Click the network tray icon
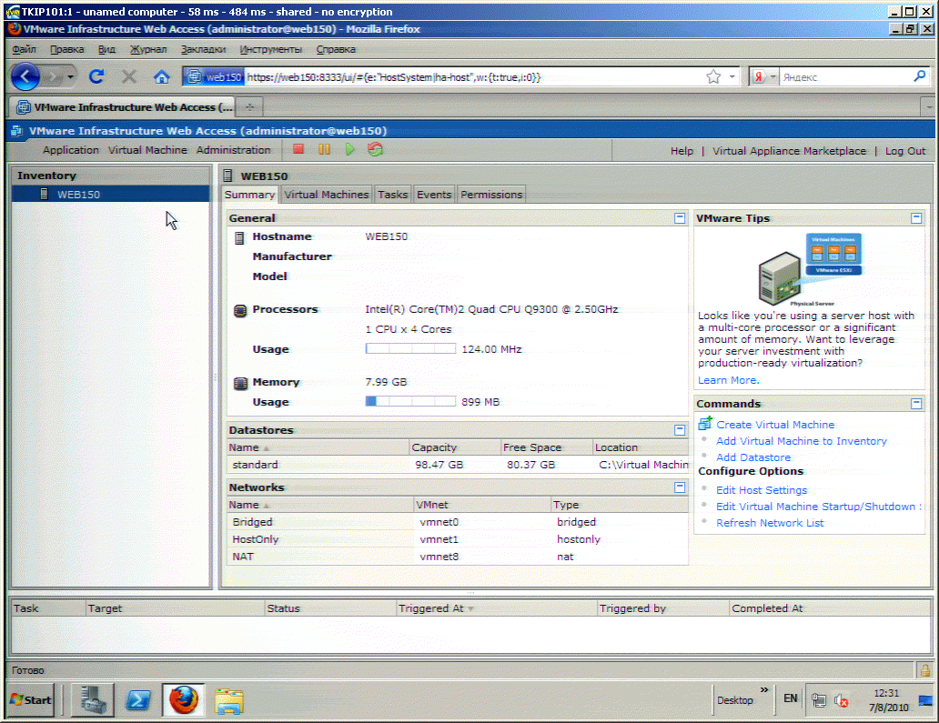Image resolution: width=939 pixels, height=723 pixels. 819,699
